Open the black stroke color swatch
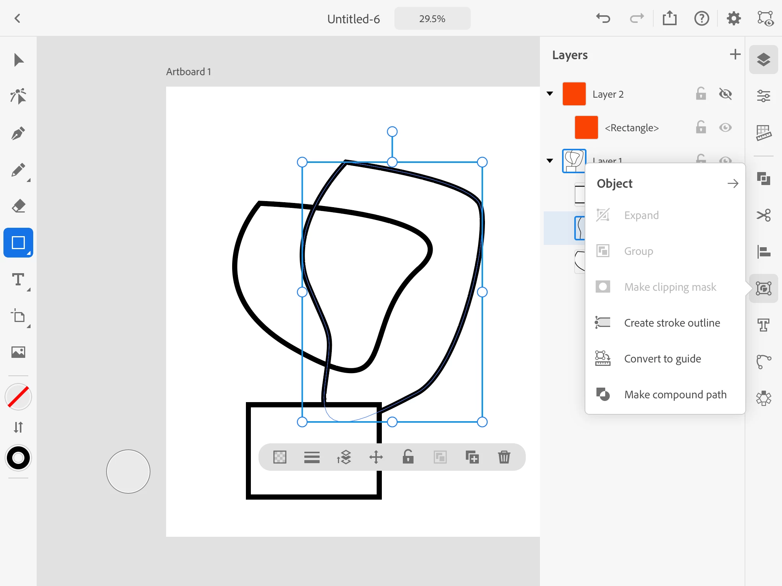 click(x=18, y=458)
